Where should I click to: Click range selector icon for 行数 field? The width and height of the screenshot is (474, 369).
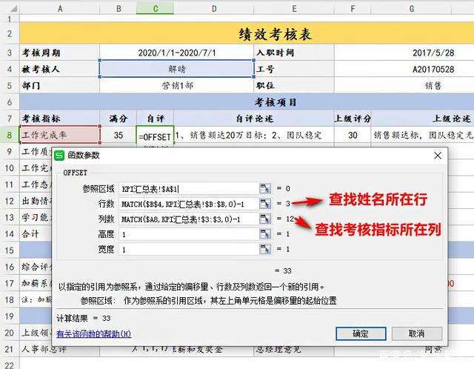[265, 204]
